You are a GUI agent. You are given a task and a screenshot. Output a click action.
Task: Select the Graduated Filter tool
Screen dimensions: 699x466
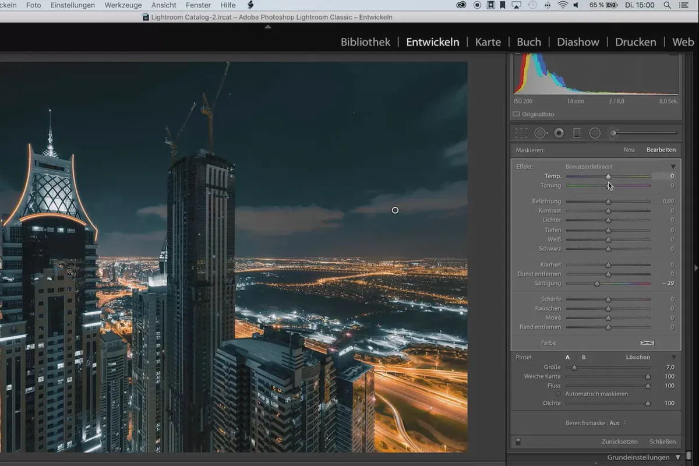point(577,133)
